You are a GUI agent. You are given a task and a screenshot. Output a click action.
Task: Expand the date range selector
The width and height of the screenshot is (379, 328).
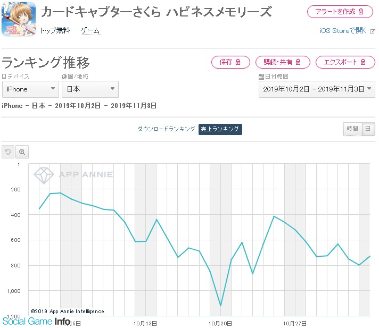click(x=317, y=89)
